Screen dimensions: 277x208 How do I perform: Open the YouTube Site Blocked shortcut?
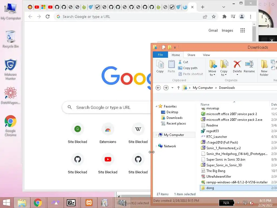[108, 163]
